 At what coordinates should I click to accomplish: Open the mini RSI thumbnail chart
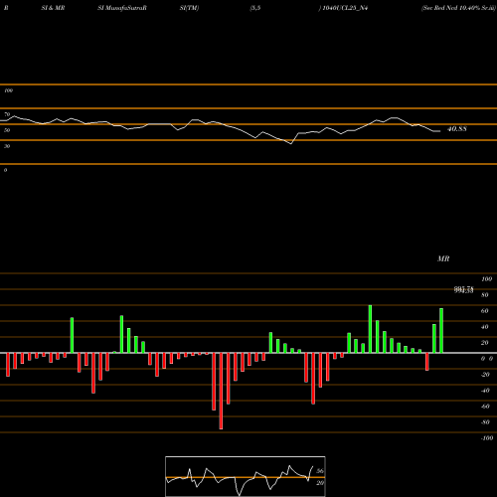(246, 476)
